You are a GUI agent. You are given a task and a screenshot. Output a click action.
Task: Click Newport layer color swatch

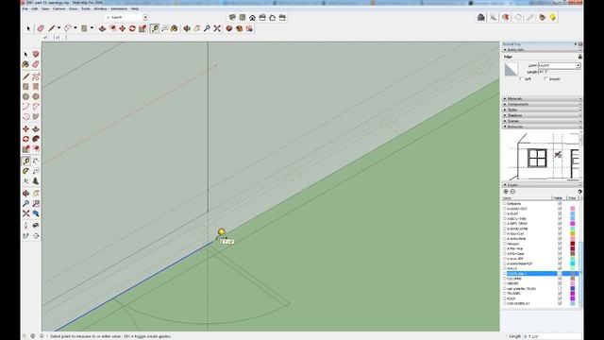573,244
